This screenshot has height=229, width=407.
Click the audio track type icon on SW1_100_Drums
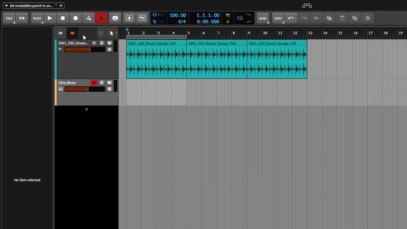point(60,49)
